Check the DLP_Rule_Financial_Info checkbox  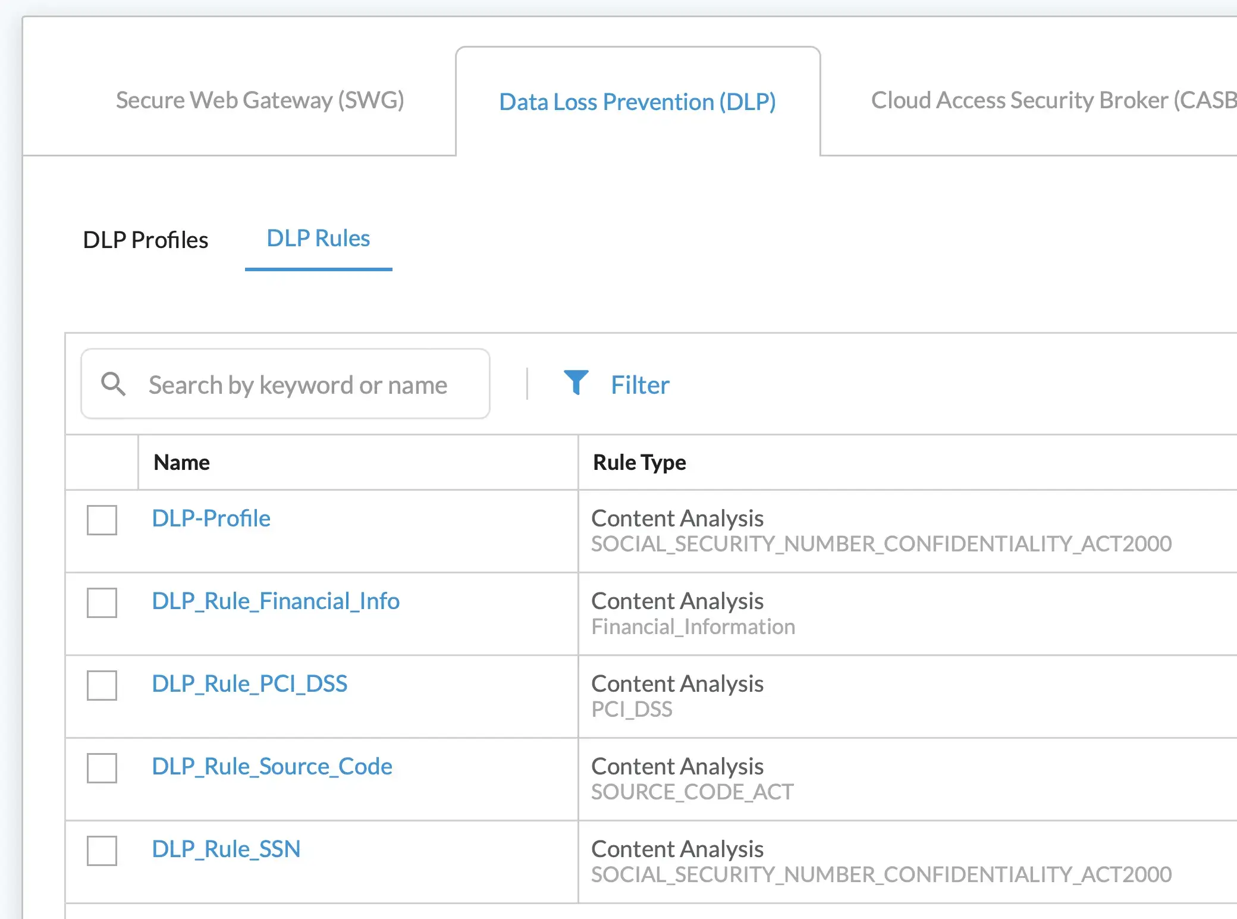pyautogui.click(x=102, y=603)
